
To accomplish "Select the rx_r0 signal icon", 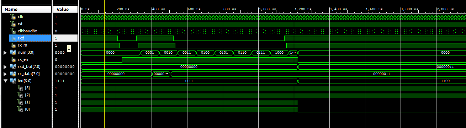I will tap(13, 45).
